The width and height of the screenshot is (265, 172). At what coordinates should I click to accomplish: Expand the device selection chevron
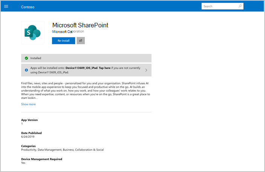(146, 70)
